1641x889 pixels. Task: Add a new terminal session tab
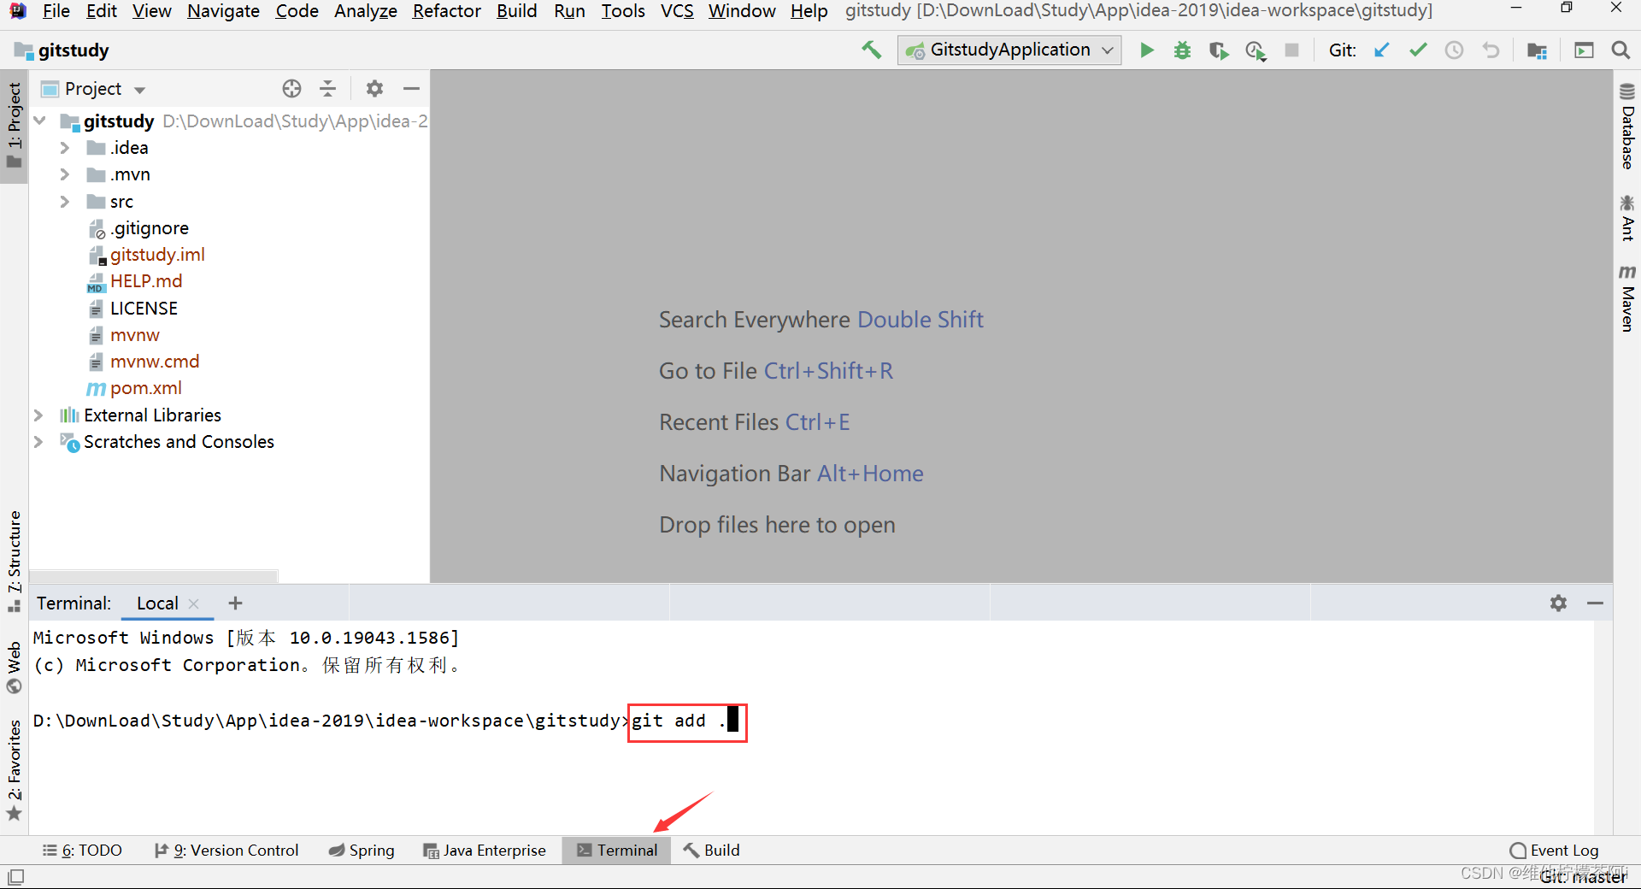point(236,603)
